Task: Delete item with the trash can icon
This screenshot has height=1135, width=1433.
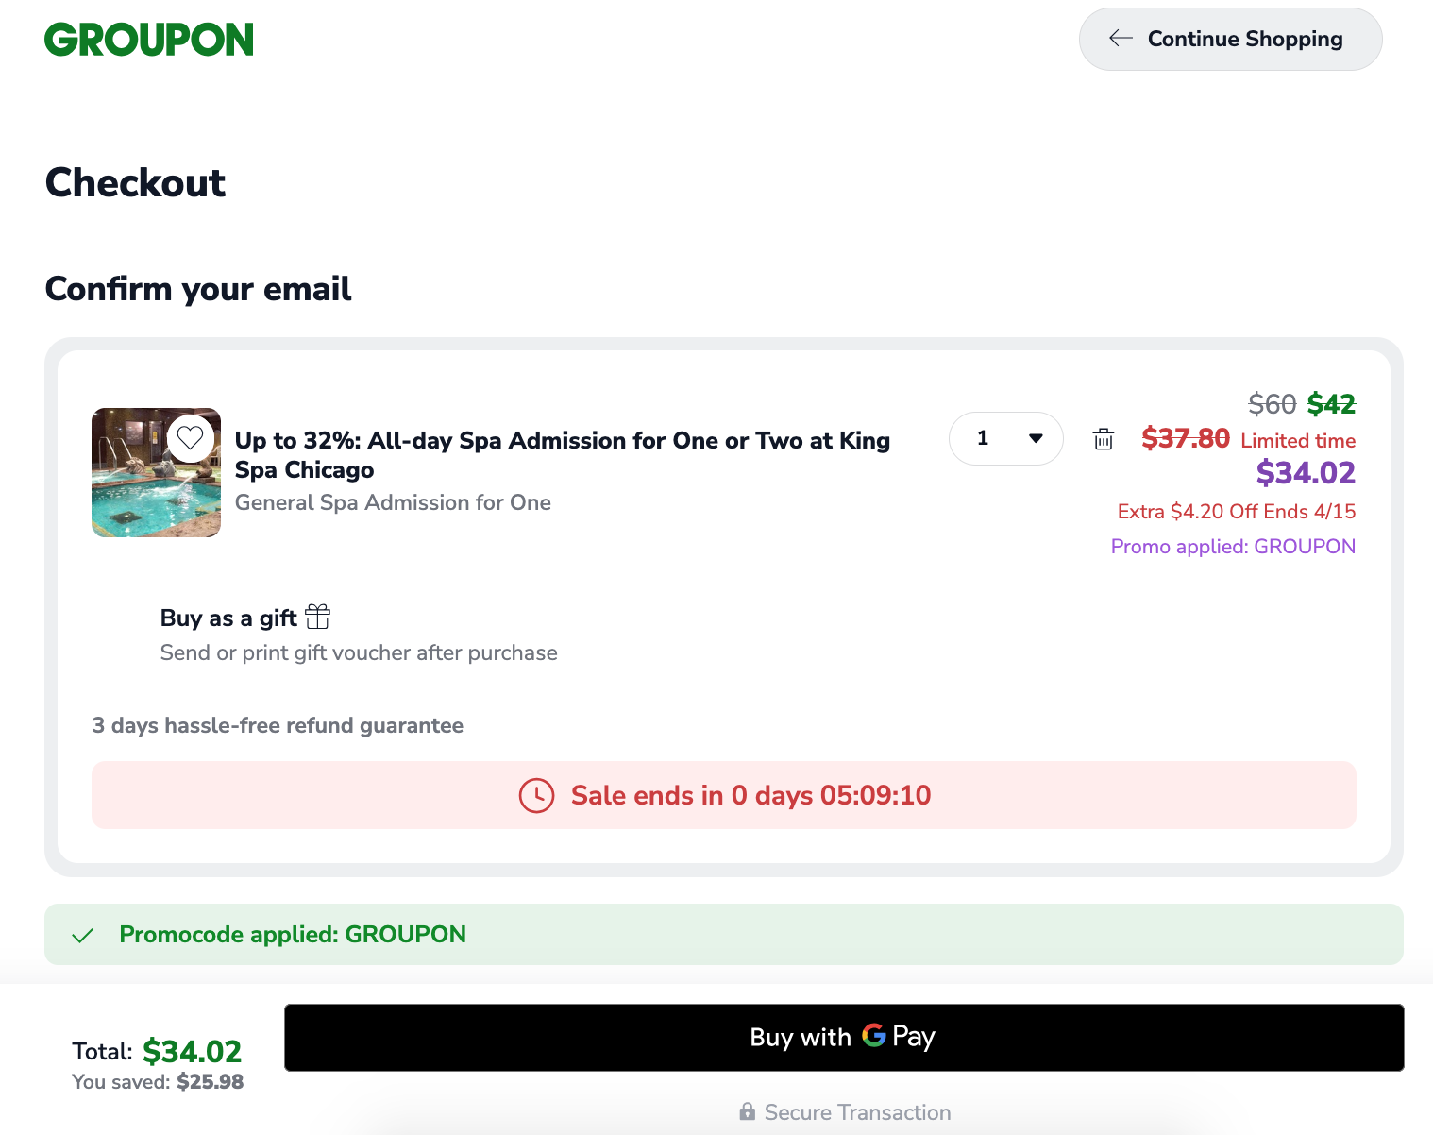Action: tap(1104, 439)
